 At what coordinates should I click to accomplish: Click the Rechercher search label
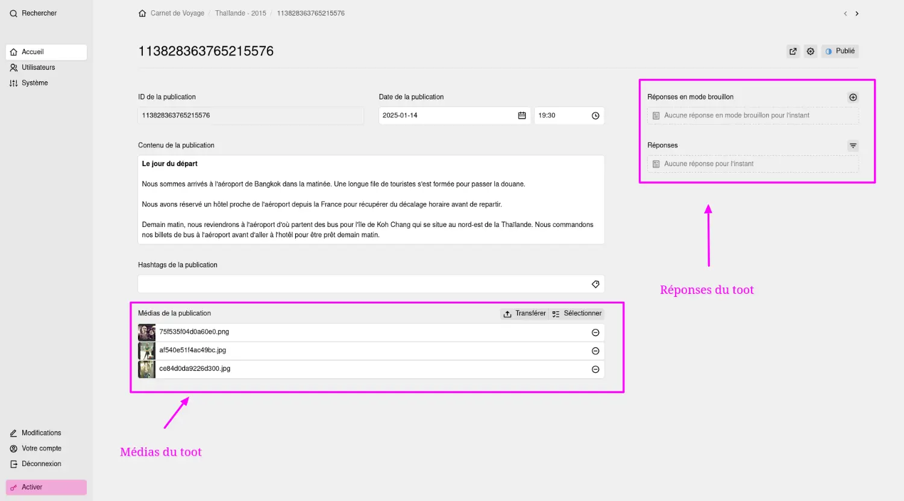coord(39,13)
